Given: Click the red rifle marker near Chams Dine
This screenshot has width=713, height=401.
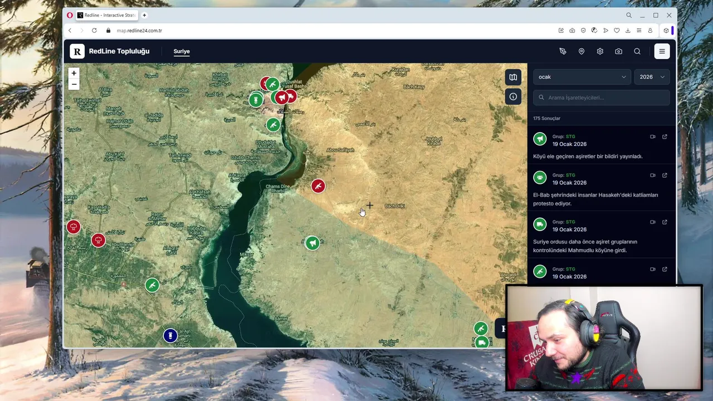Looking at the screenshot, I should 318,186.
